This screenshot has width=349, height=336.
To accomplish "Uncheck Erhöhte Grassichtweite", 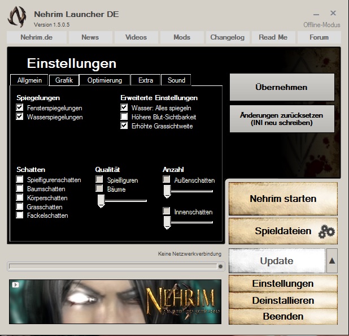I will [124, 126].
